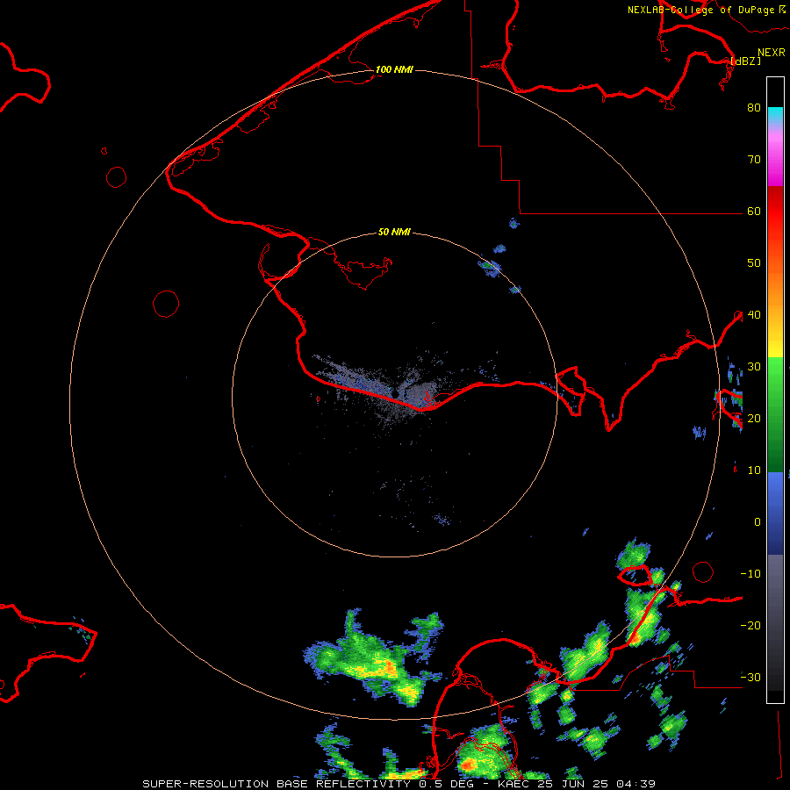Click the 60 value on the dBZ scale

[x=754, y=212]
